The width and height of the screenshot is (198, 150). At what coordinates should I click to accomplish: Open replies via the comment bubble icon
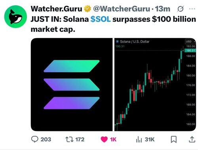(35, 139)
